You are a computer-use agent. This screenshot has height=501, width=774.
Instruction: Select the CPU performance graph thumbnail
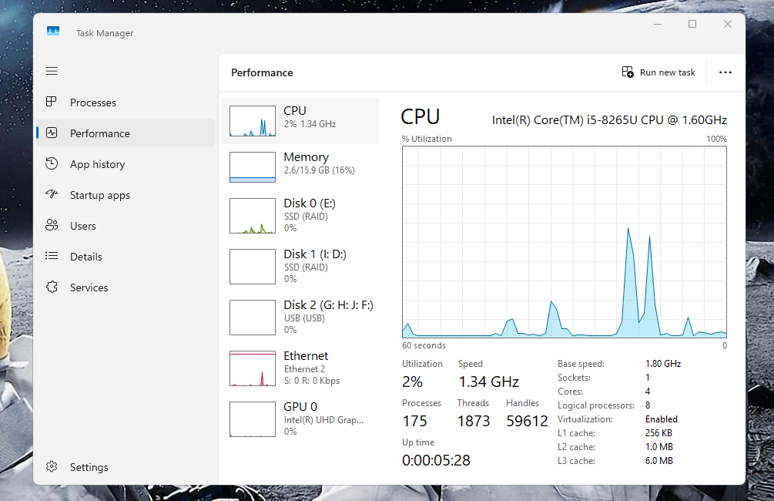253,121
